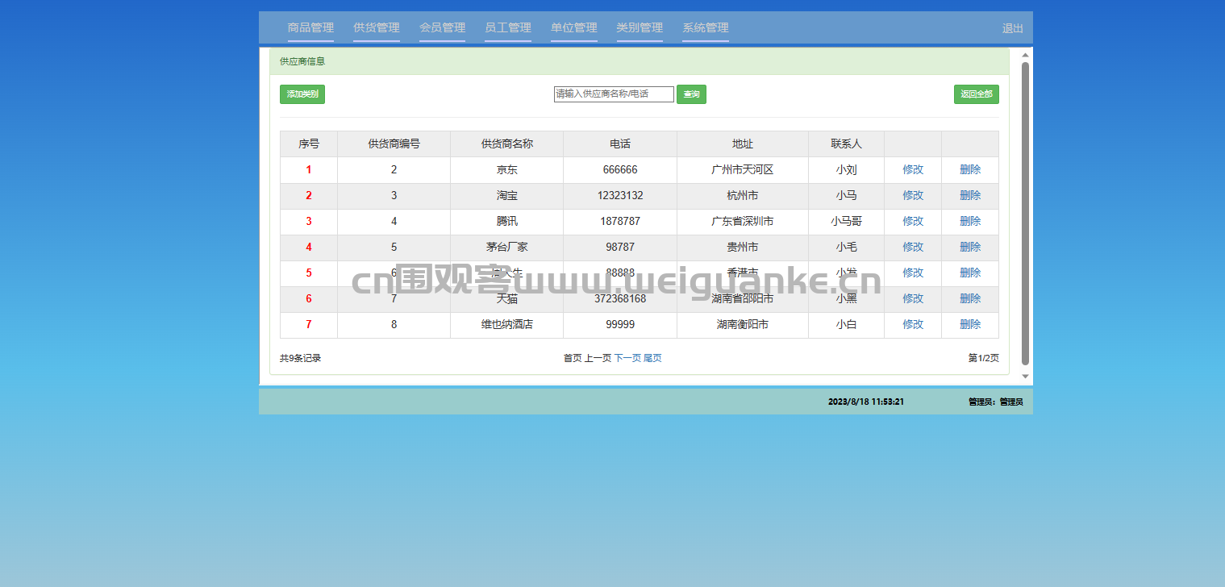Viewport: 1225px width, 587px height.
Task: Click the 第1/2页 page indicator
Action: click(x=984, y=358)
